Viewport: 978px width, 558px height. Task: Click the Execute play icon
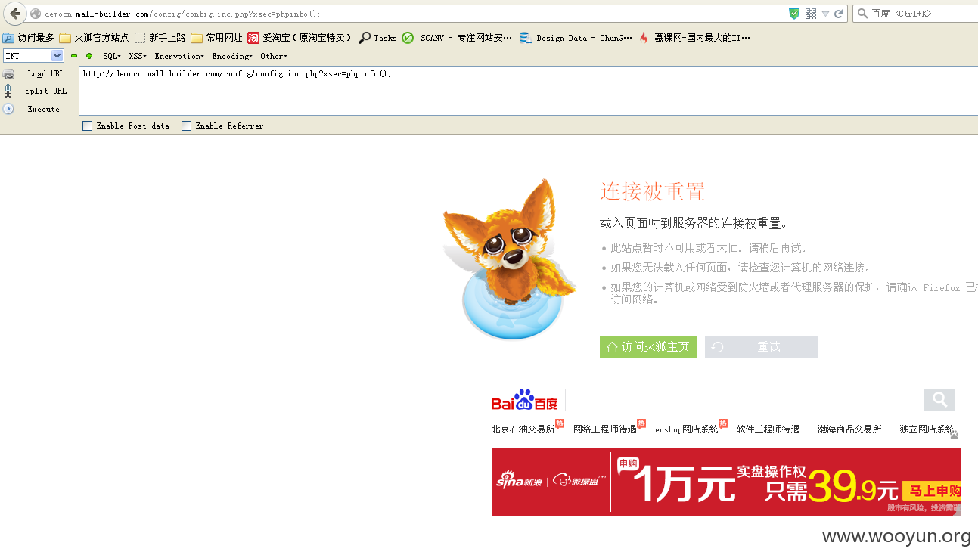pos(8,109)
